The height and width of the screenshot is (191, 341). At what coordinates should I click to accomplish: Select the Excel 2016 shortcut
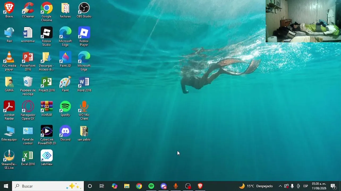pos(28,158)
